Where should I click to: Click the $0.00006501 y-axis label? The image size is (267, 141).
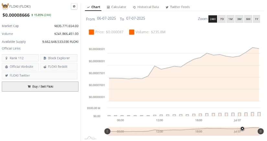(97, 97)
